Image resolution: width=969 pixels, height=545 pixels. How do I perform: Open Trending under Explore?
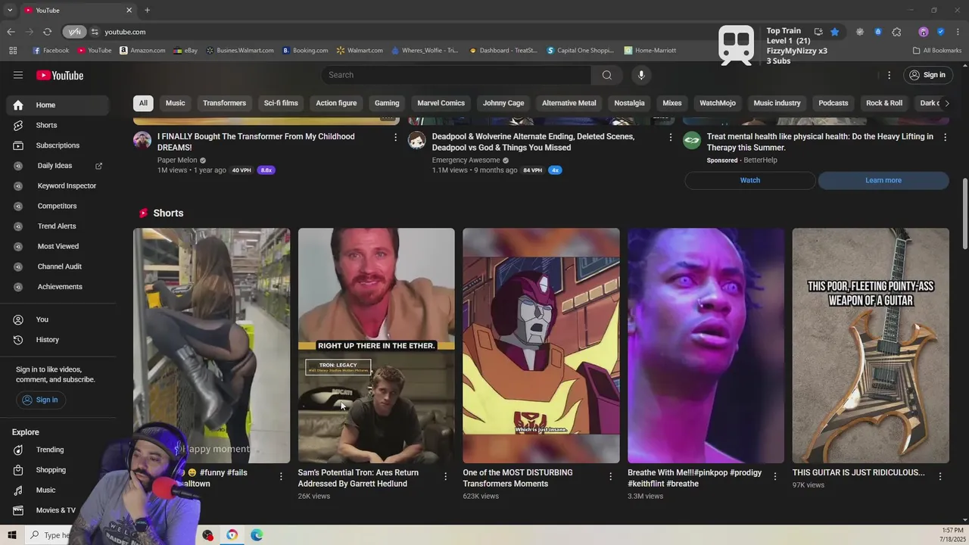point(58,450)
